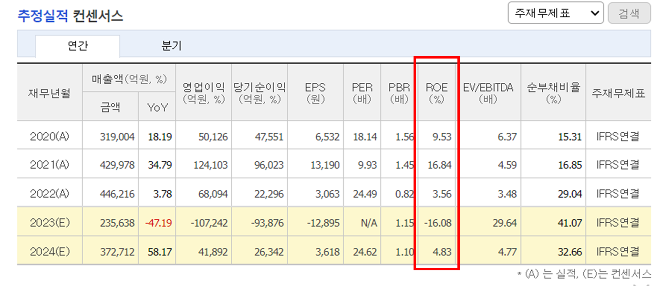The height and width of the screenshot is (286, 663).
Task: Click the 68,094 operating profit cell
Action: pyautogui.click(x=213, y=194)
